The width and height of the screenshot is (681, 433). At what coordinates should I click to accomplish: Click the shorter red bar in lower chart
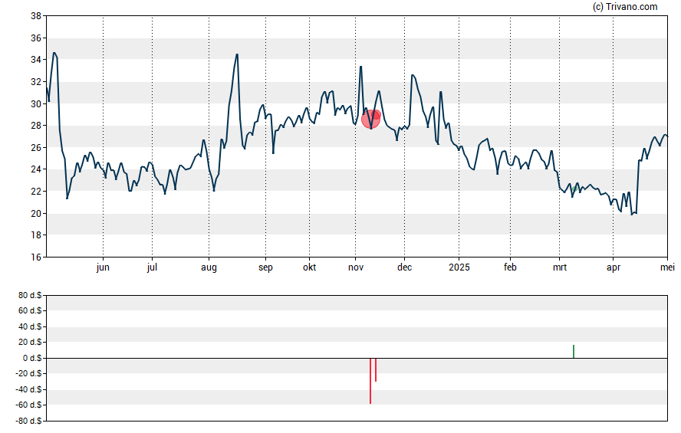coord(376,370)
